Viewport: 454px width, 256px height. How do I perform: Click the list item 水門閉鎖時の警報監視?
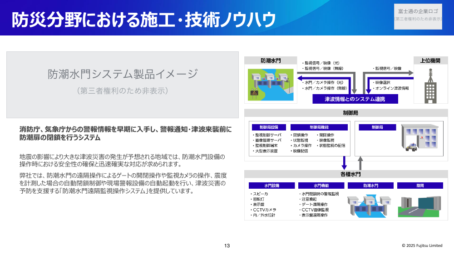coord(319,194)
